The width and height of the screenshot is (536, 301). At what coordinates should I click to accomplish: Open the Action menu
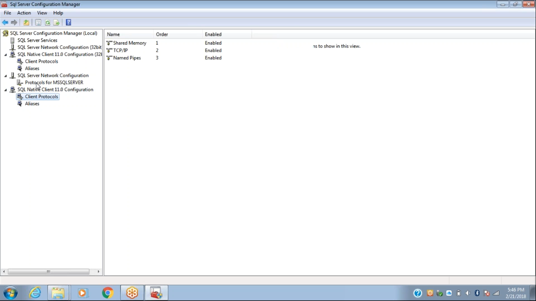24,13
